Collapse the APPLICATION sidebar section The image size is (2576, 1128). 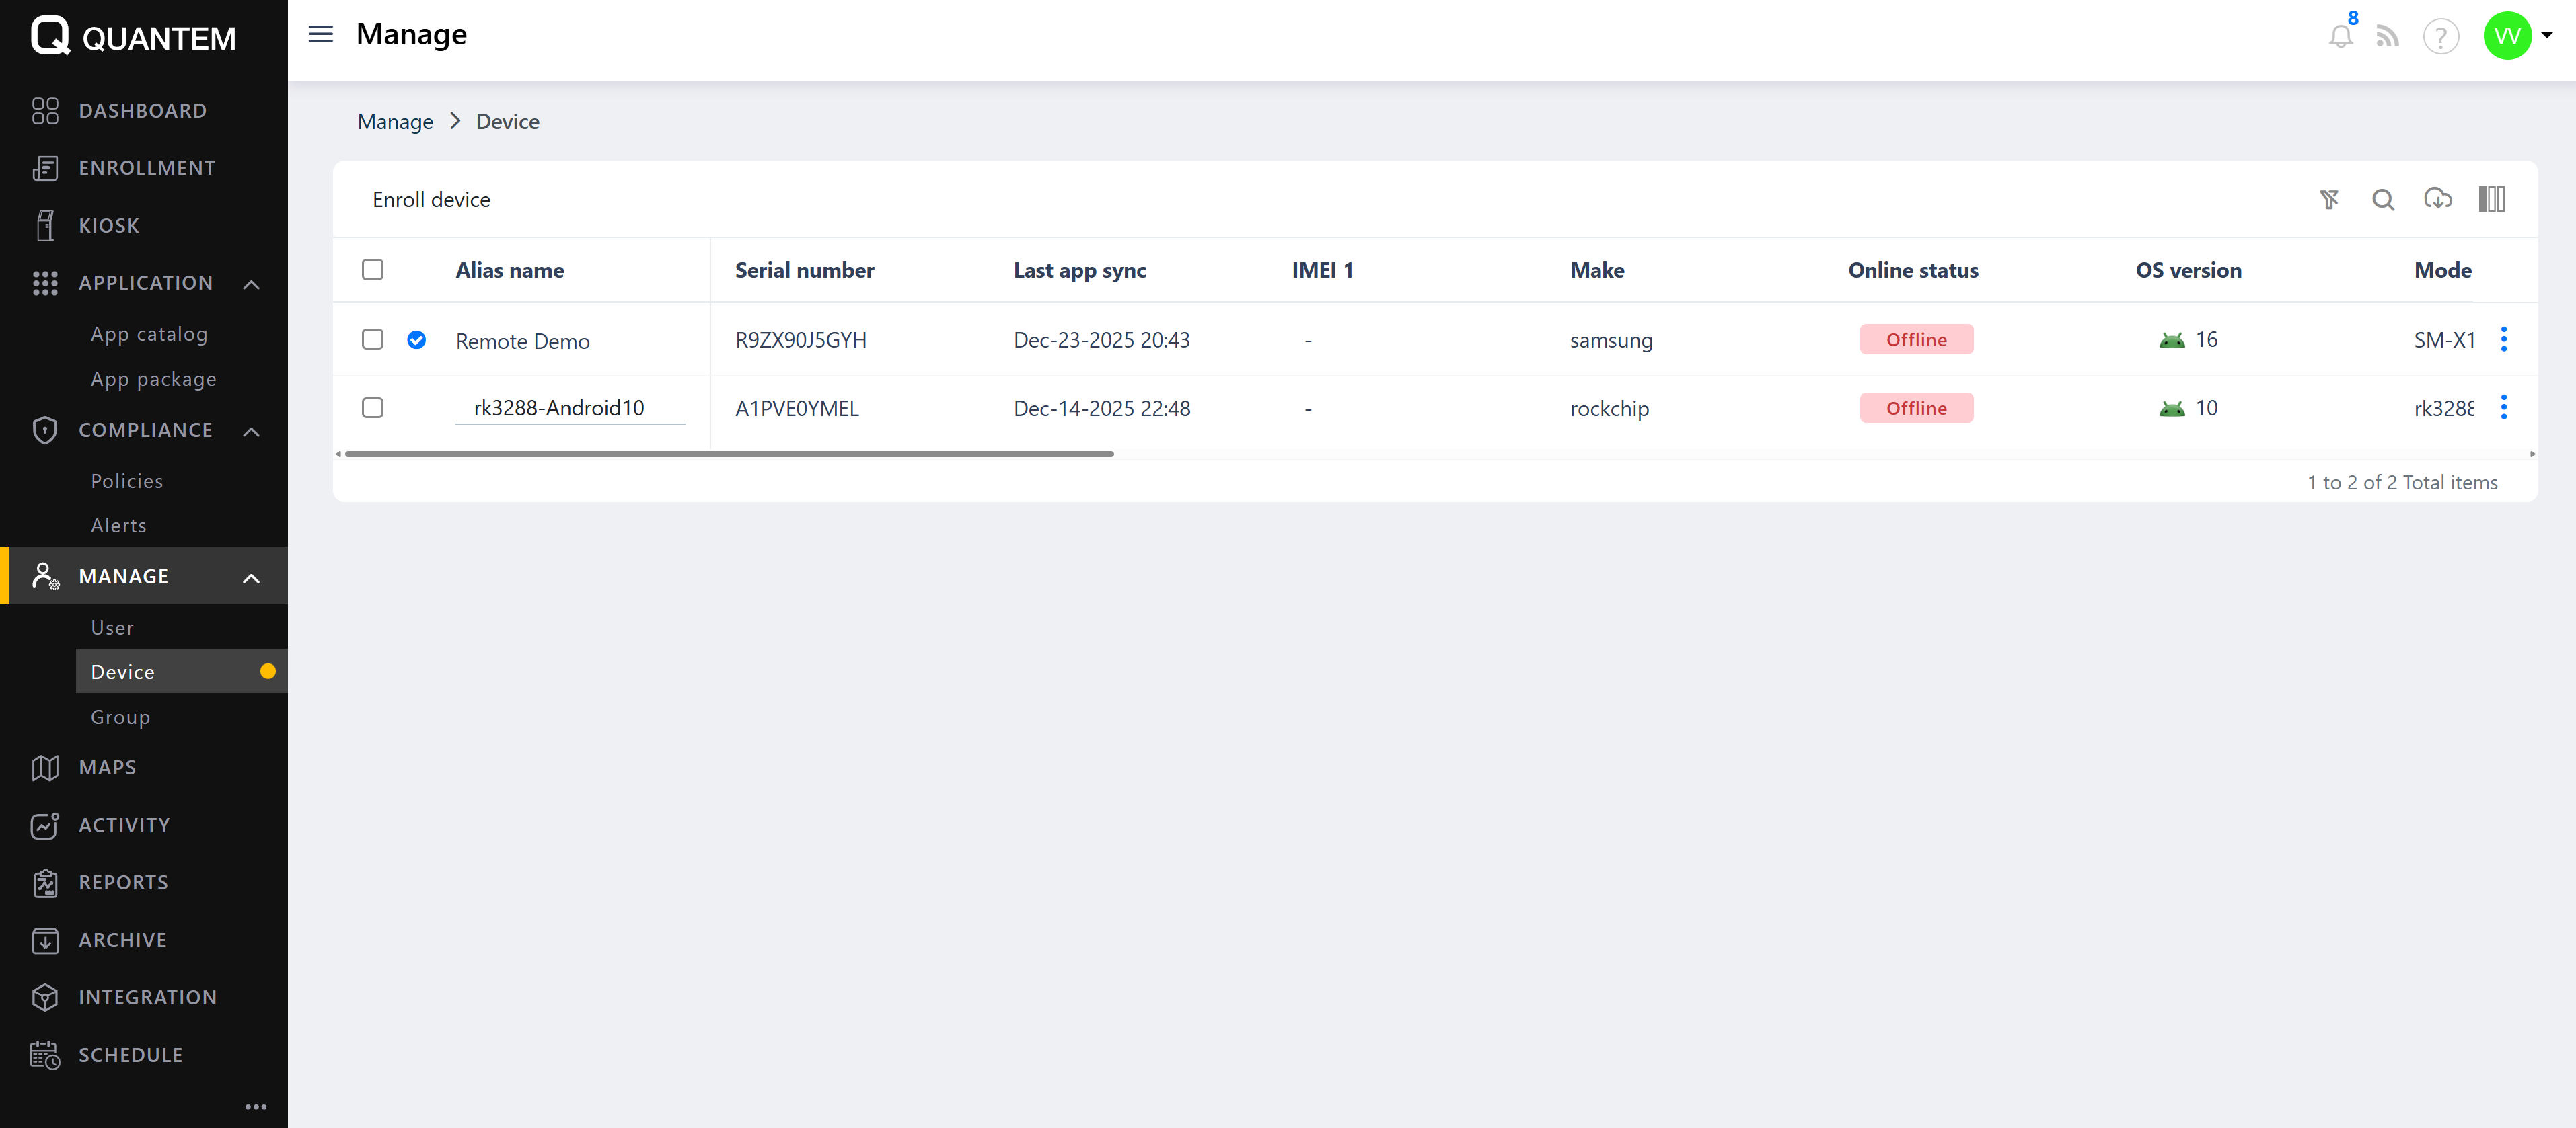[251, 284]
